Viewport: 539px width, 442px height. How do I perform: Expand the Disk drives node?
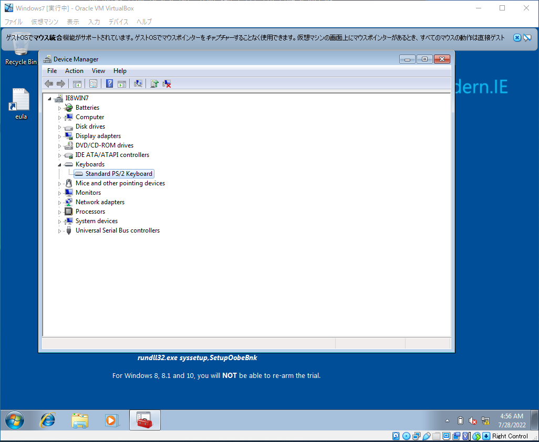tap(59, 127)
